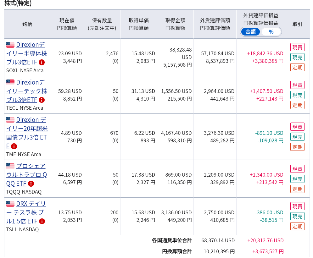The height and width of the screenshot is (258, 313).
Task: Click the US flag icon in SOXL row
Action: pyautogui.click(x=10, y=45)
